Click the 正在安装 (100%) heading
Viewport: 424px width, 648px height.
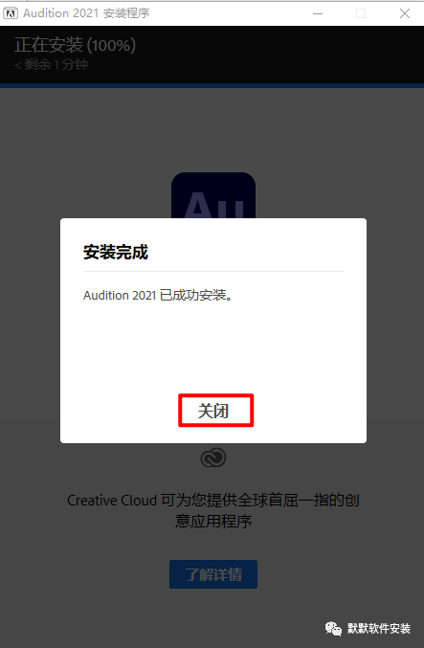pyautogui.click(x=76, y=45)
